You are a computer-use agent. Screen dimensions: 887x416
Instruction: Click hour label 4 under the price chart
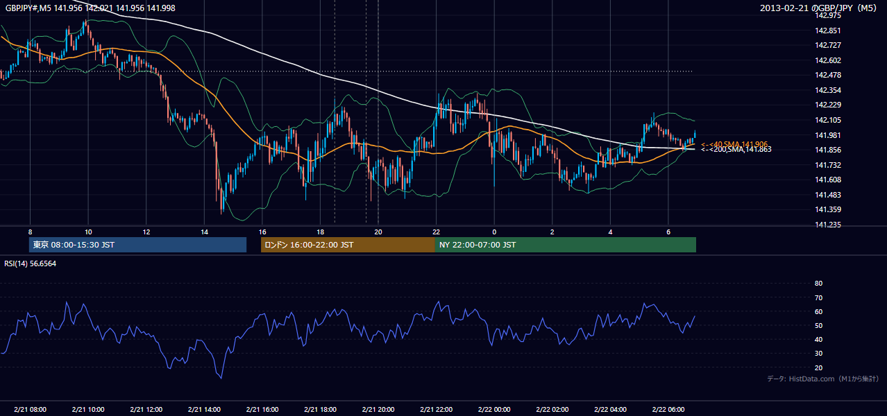(610, 232)
